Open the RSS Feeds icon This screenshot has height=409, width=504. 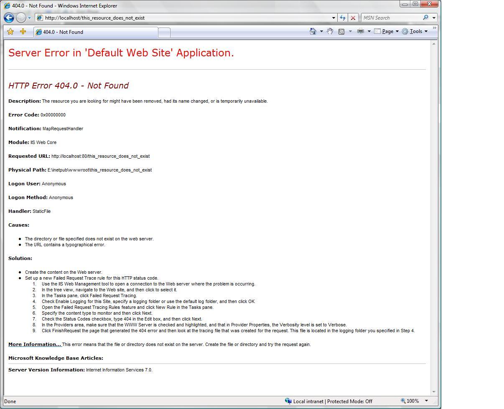click(x=342, y=31)
